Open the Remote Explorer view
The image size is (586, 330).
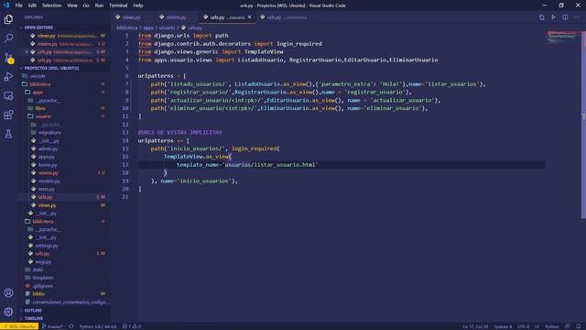pos(8,95)
